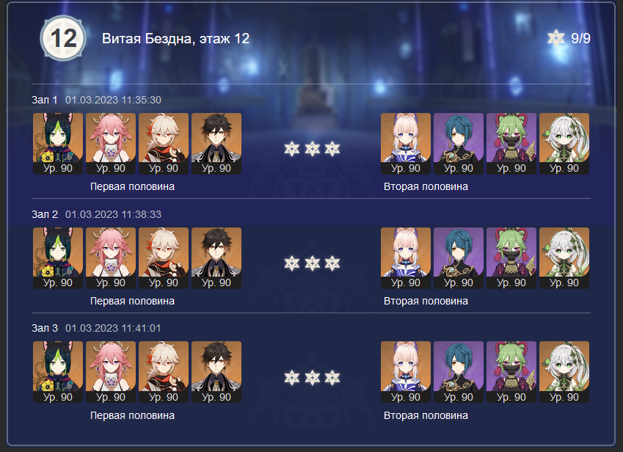The image size is (623, 452).
Task: Click the floor 12 number badge
Action: pyautogui.click(x=63, y=39)
